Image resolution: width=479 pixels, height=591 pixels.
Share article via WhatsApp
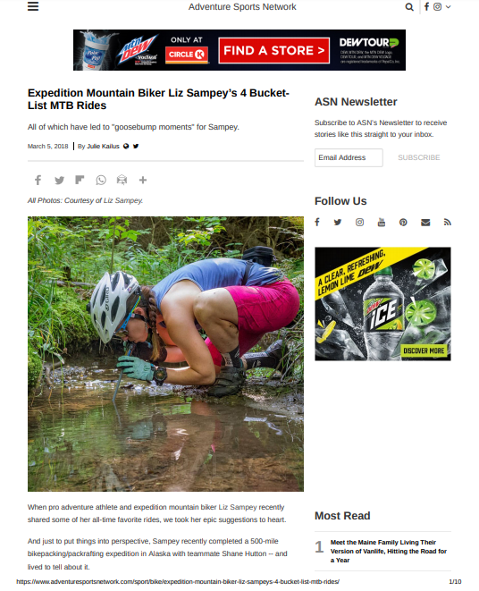click(101, 180)
